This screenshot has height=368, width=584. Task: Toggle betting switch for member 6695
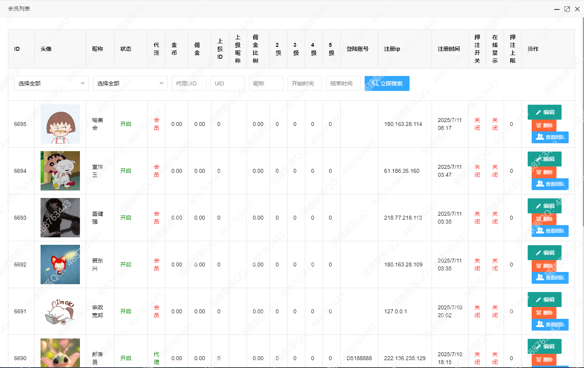[477, 124]
